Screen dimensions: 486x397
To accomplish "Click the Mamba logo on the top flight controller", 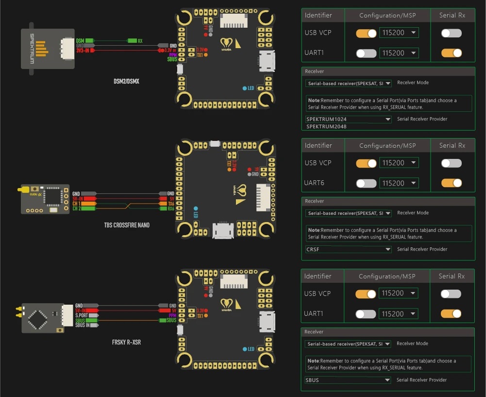I will pyautogui.click(x=227, y=44).
